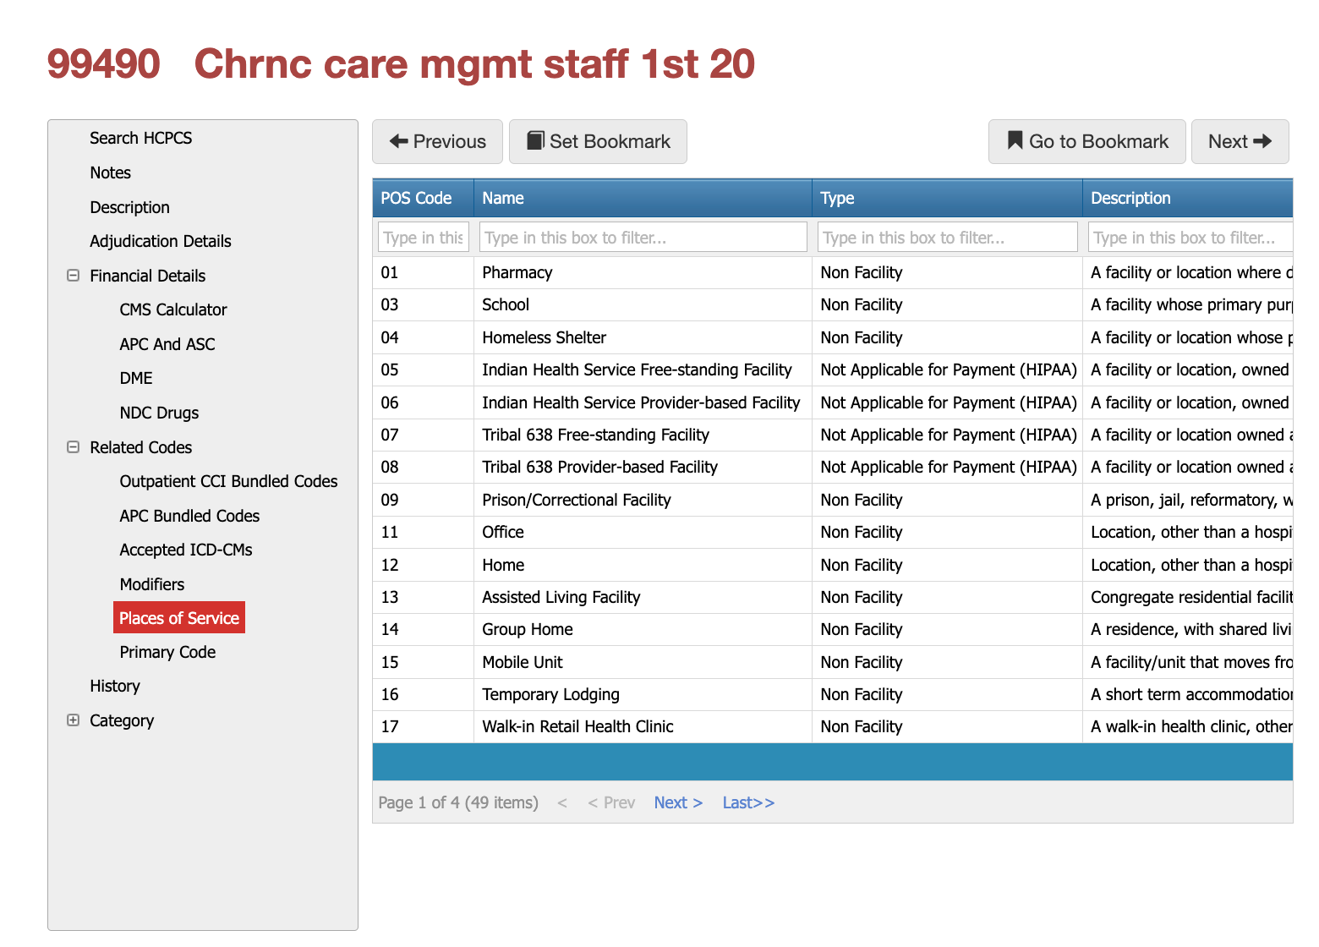Click the Go to Bookmark icon
The image size is (1319, 947).
1015,140
